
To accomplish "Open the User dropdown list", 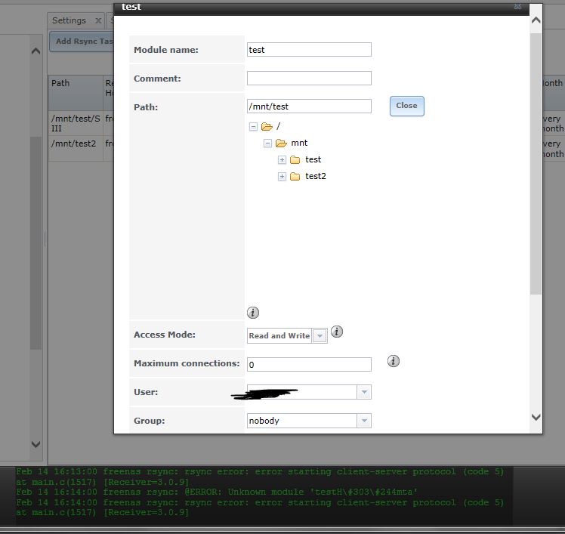I will [x=363, y=392].
